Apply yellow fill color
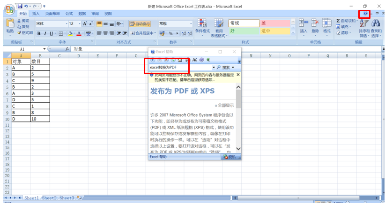The width and height of the screenshot is (385, 205). [70, 33]
